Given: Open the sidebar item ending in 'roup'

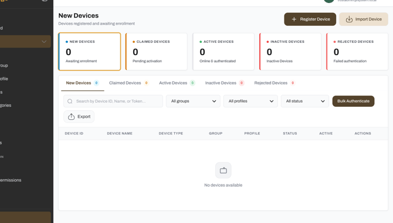Looking at the screenshot, I should click(4, 66).
